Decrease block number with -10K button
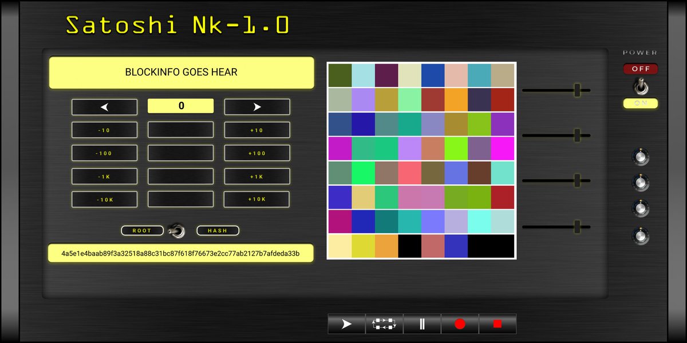 [x=104, y=198]
